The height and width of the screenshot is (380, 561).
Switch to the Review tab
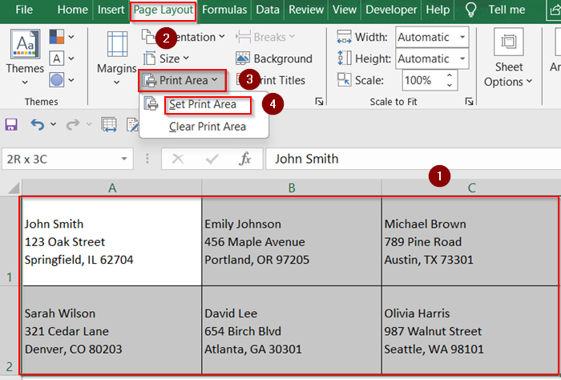point(306,10)
